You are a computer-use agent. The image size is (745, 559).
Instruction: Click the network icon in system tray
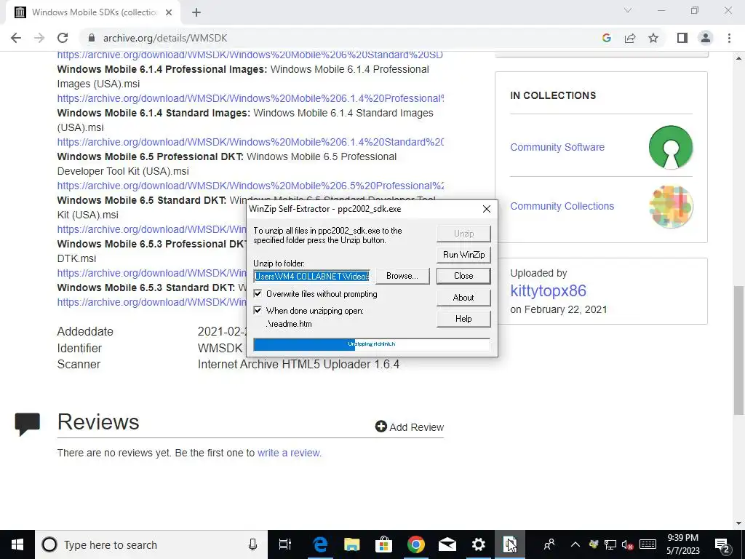coord(610,544)
